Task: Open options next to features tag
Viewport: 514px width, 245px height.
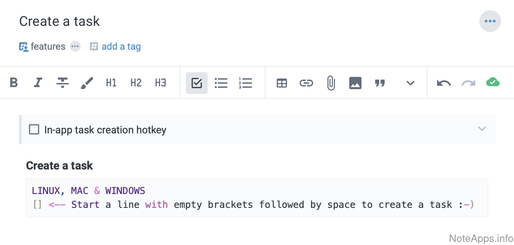Action: click(75, 46)
